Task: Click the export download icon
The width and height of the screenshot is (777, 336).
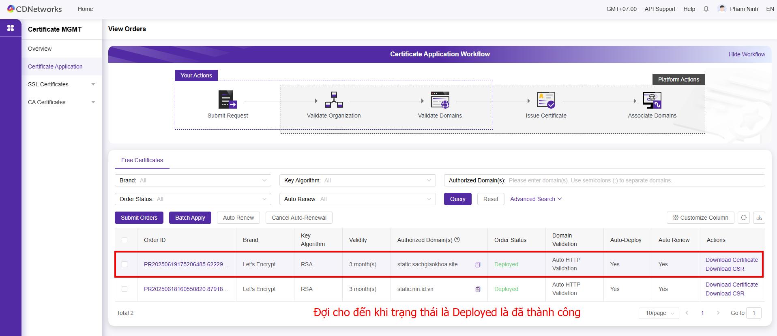Action: click(759, 218)
